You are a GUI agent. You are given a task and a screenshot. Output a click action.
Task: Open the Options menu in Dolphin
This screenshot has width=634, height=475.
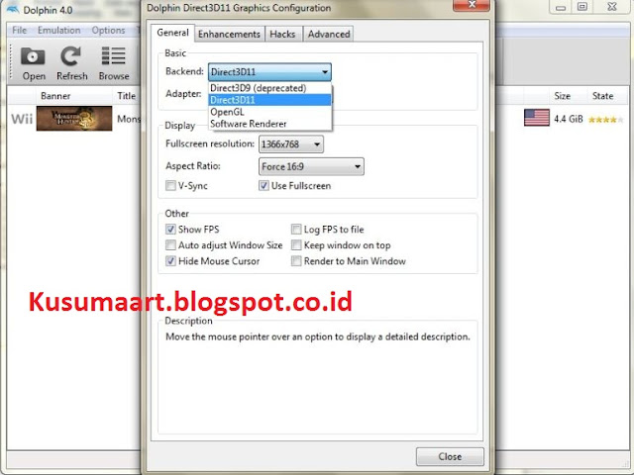(x=108, y=31)
